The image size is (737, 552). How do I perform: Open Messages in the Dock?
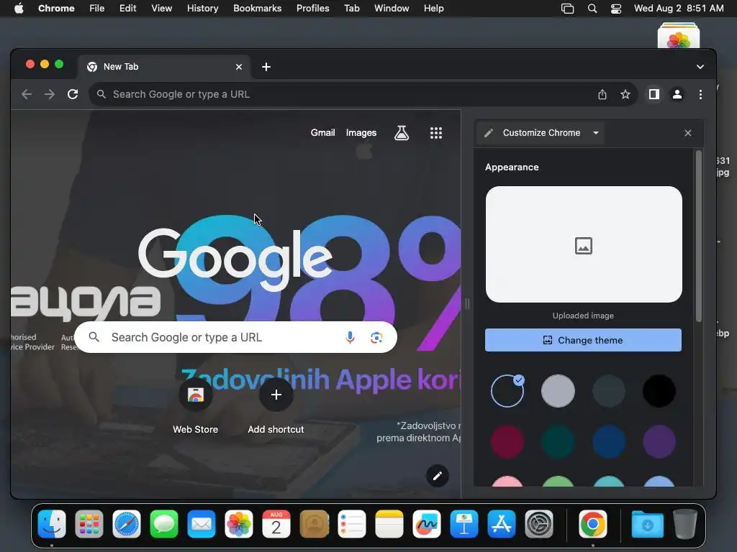tap(164, 524)
